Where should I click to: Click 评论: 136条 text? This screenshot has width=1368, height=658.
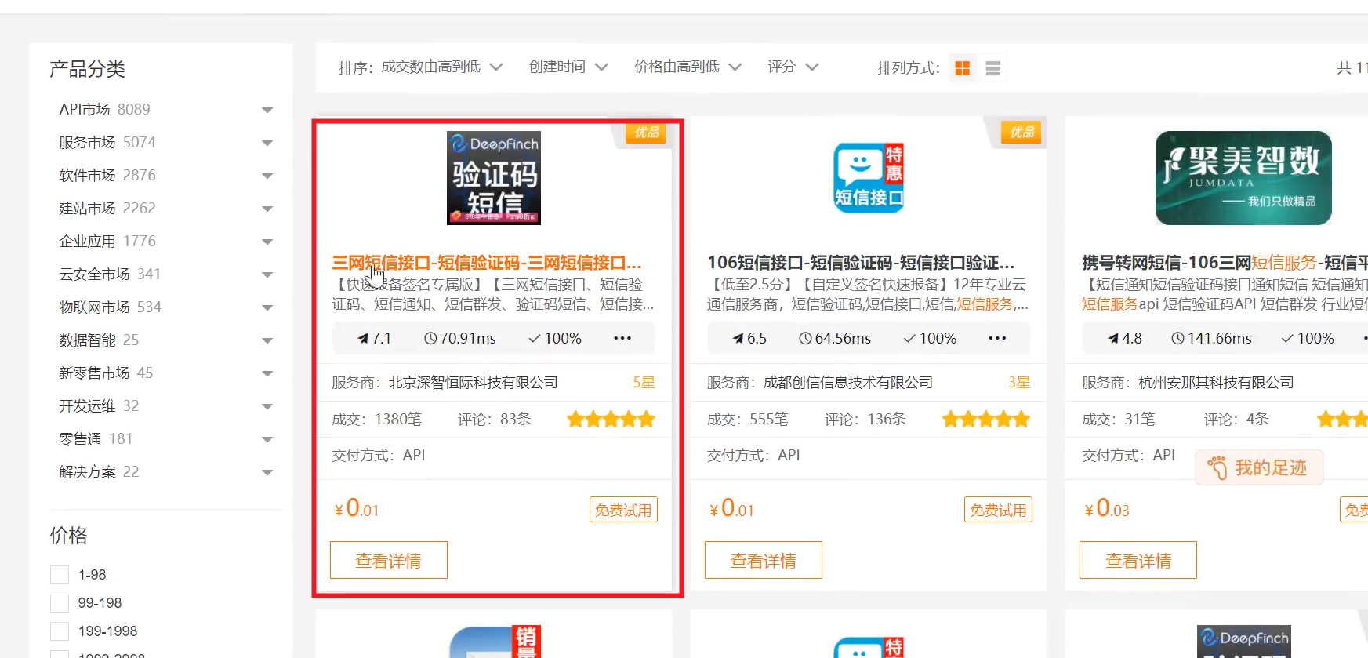coord(865,420)
